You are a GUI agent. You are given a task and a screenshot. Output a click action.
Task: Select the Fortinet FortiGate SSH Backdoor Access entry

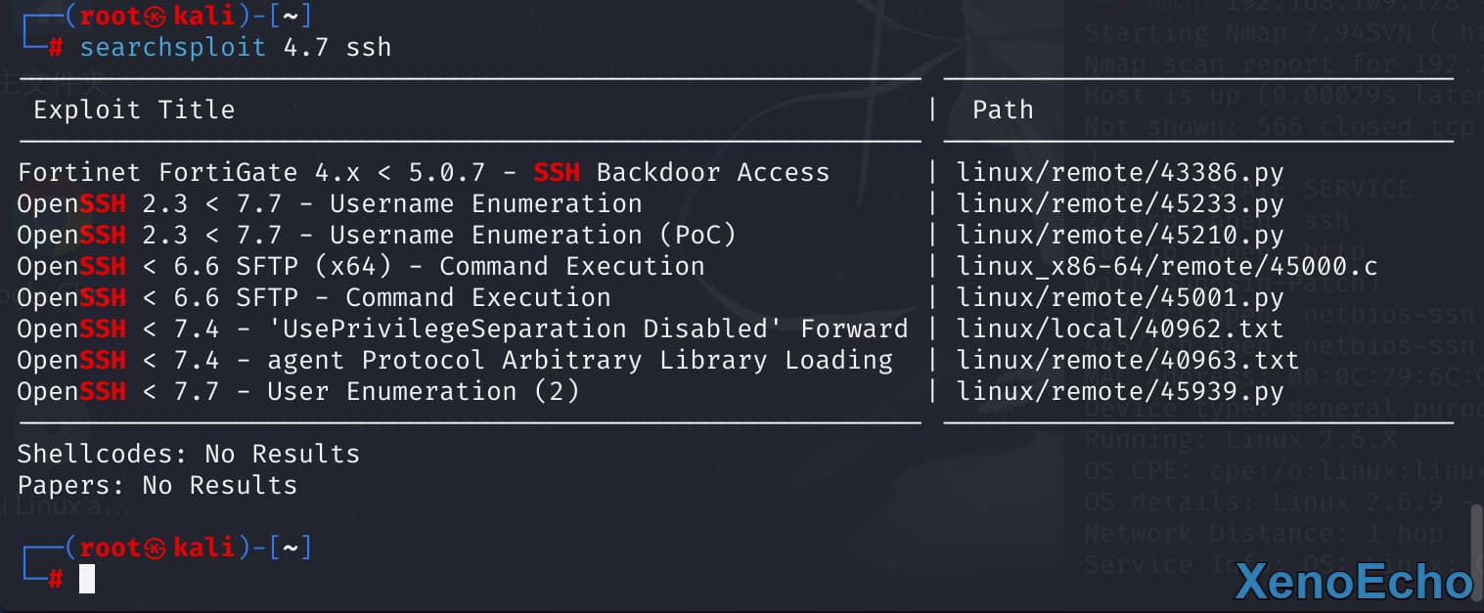click(x=424, y=173)
